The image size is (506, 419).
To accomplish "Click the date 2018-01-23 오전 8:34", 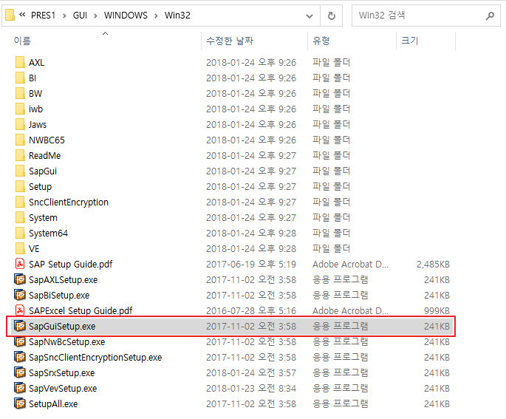I will [251, 389].
